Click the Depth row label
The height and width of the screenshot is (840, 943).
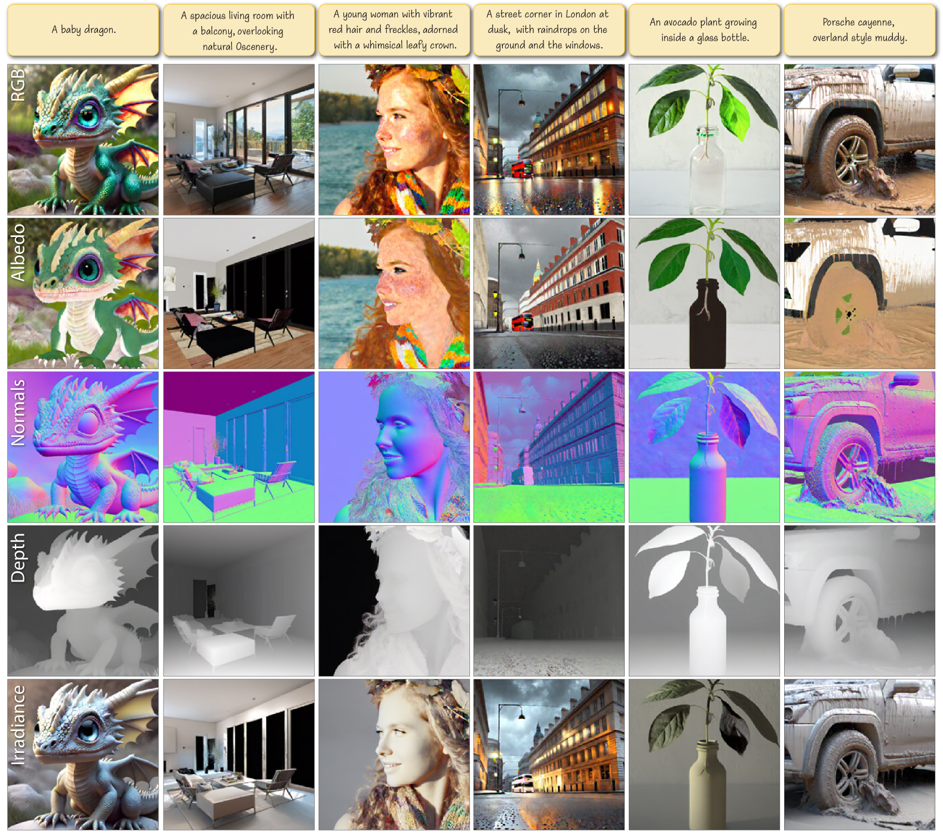pyautogui.click(x=18, y=558)
